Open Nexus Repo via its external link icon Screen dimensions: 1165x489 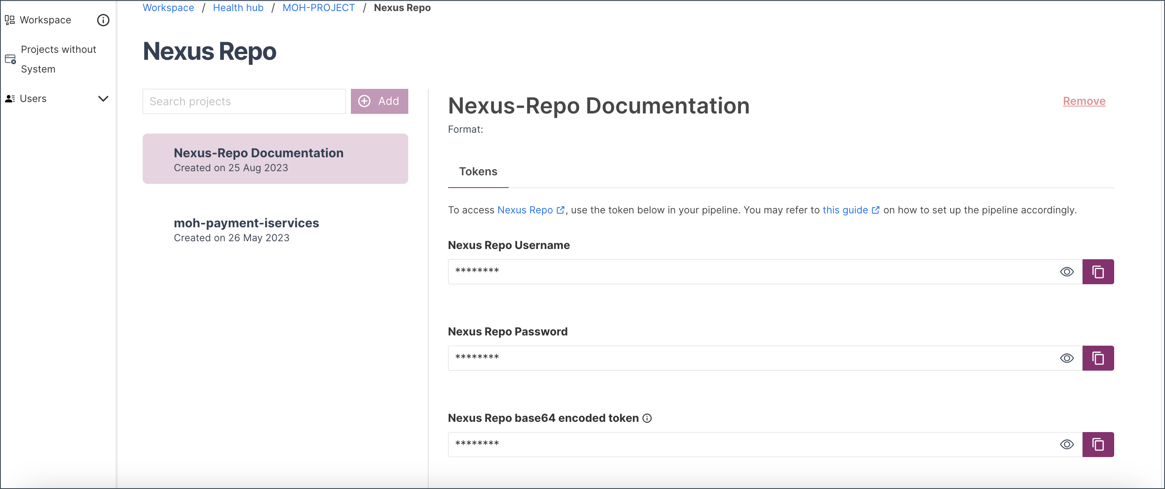click(x=561, y=210)
